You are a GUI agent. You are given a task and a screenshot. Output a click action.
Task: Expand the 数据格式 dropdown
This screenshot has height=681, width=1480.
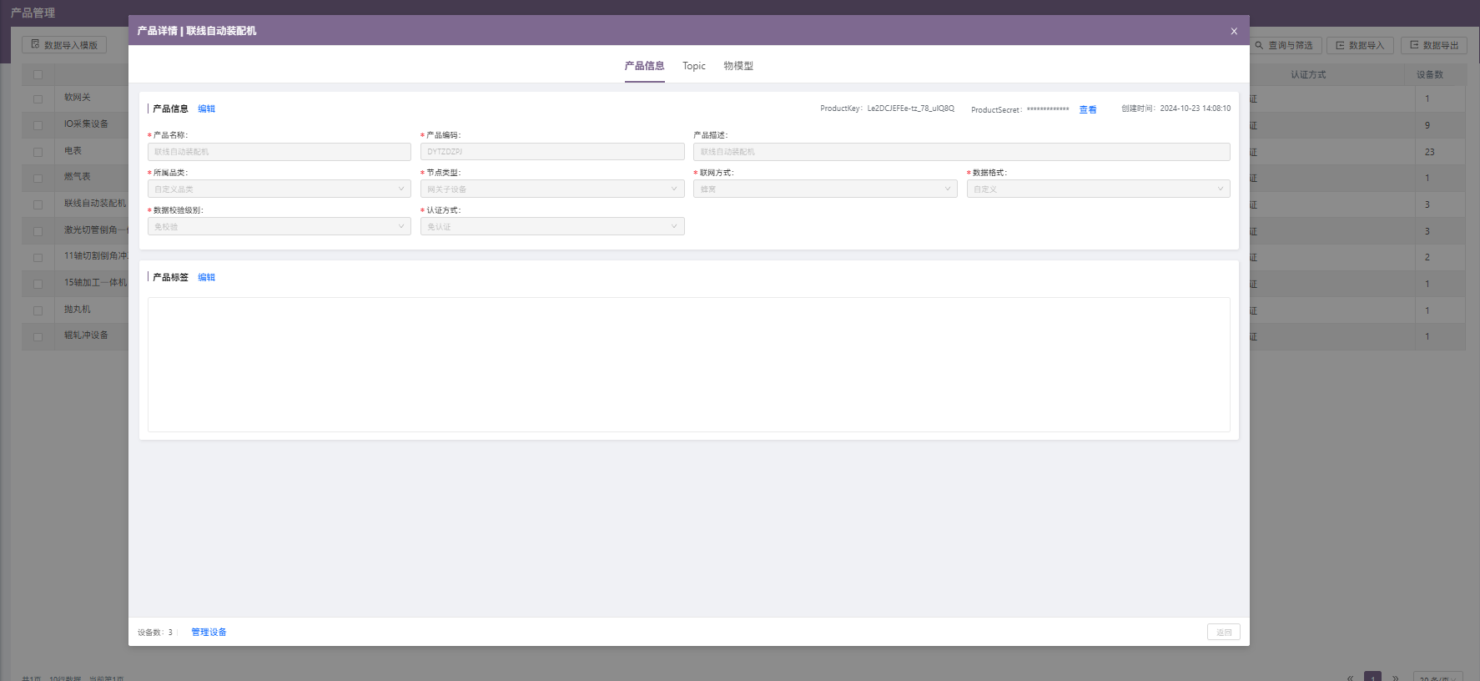click(1097, 189)
